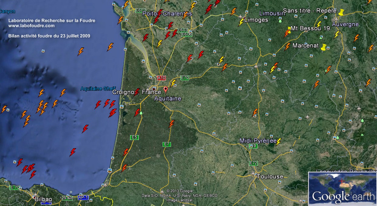Click the Croignon, France label
377x206 pixels.
137,92
